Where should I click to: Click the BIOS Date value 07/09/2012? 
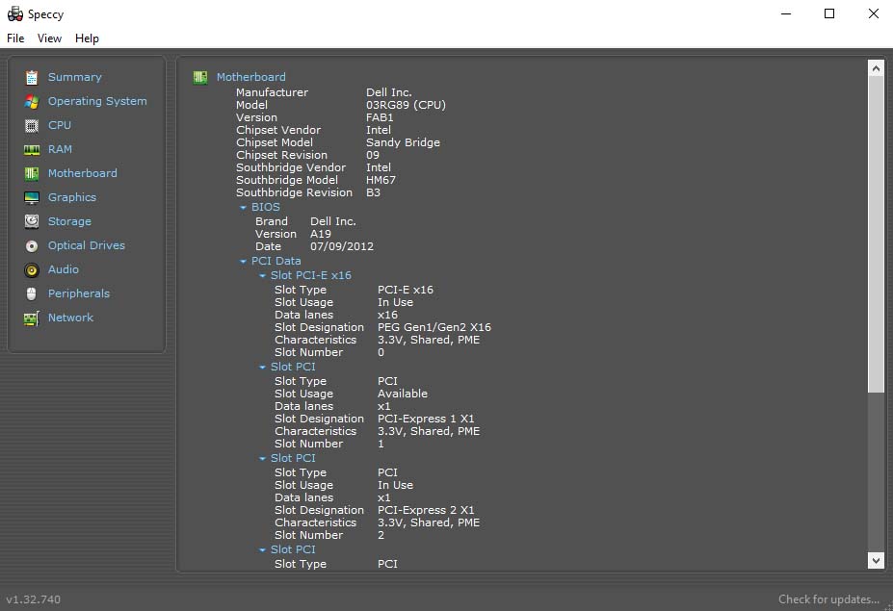342,246
